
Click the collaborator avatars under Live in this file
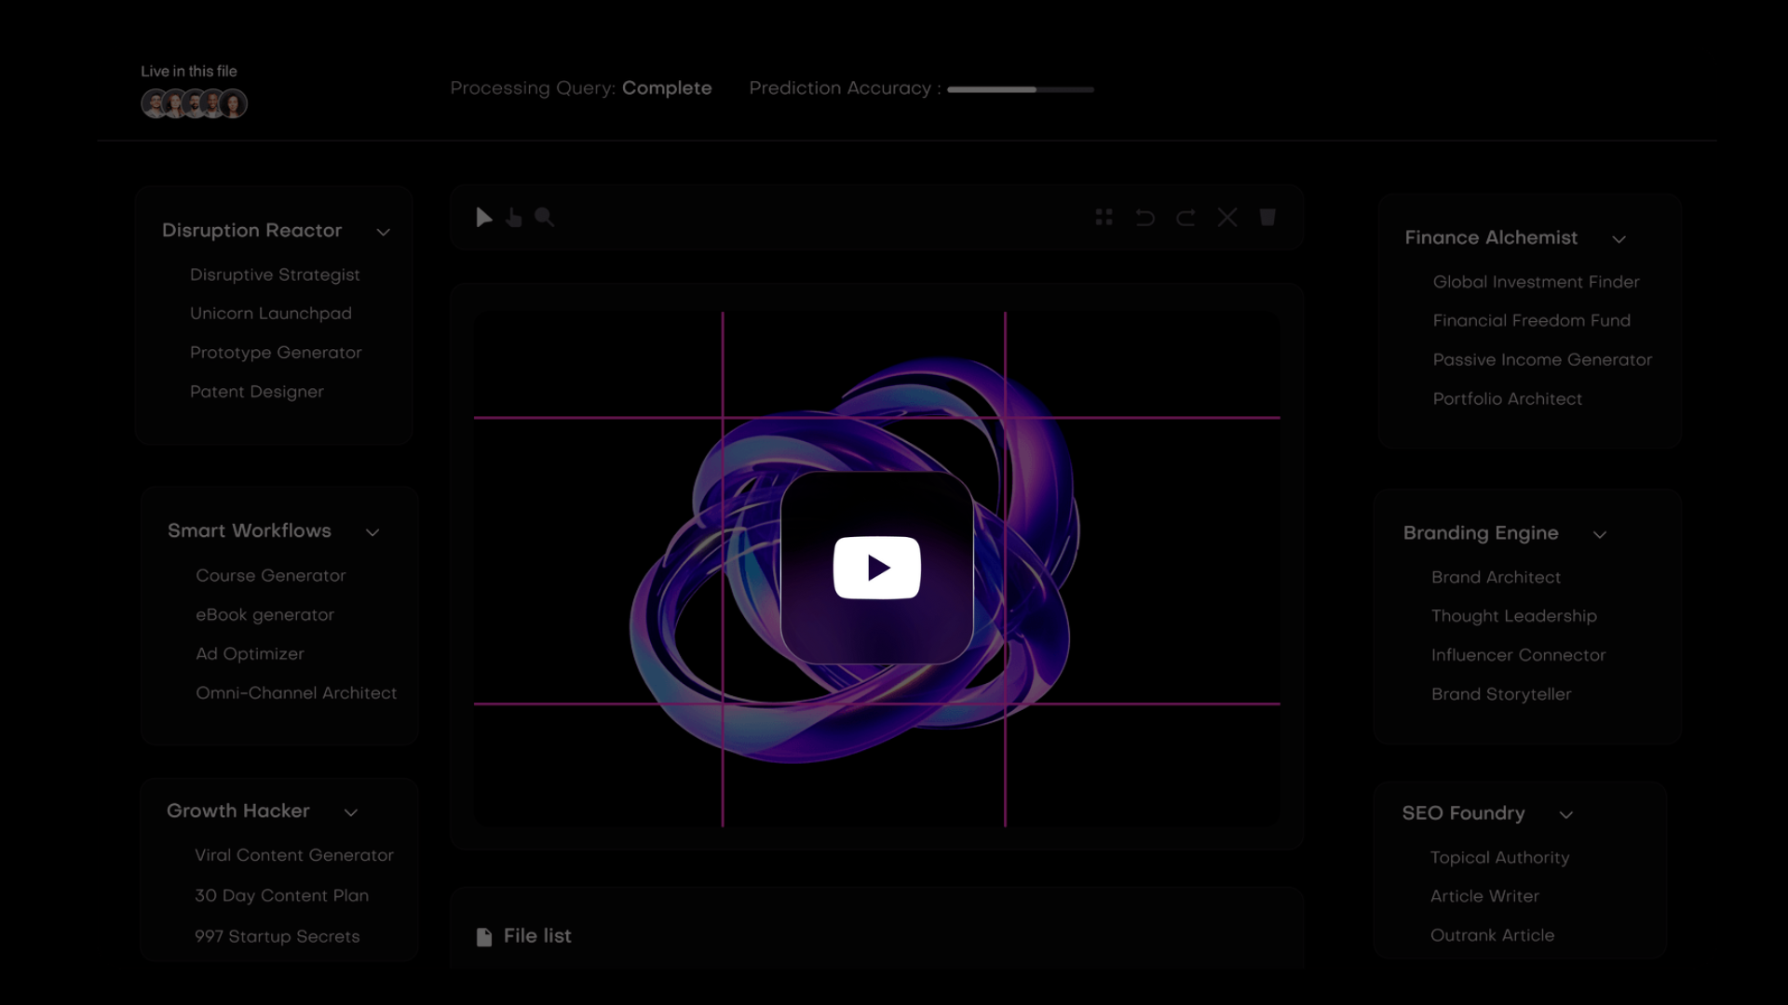194,103
